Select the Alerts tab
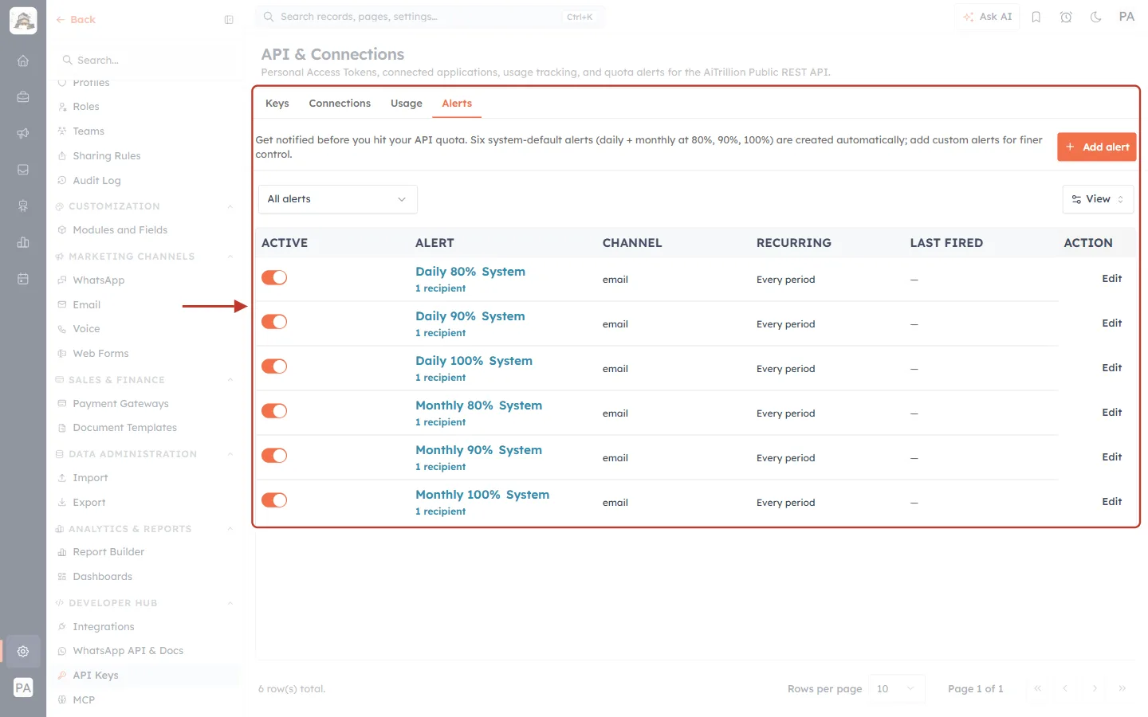Viewport: 1148px width, 717px height. [457, 104]
